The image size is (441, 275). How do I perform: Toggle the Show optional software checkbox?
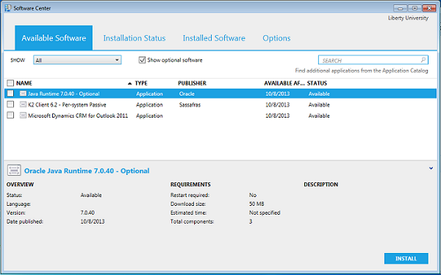(x=142, y=60)
